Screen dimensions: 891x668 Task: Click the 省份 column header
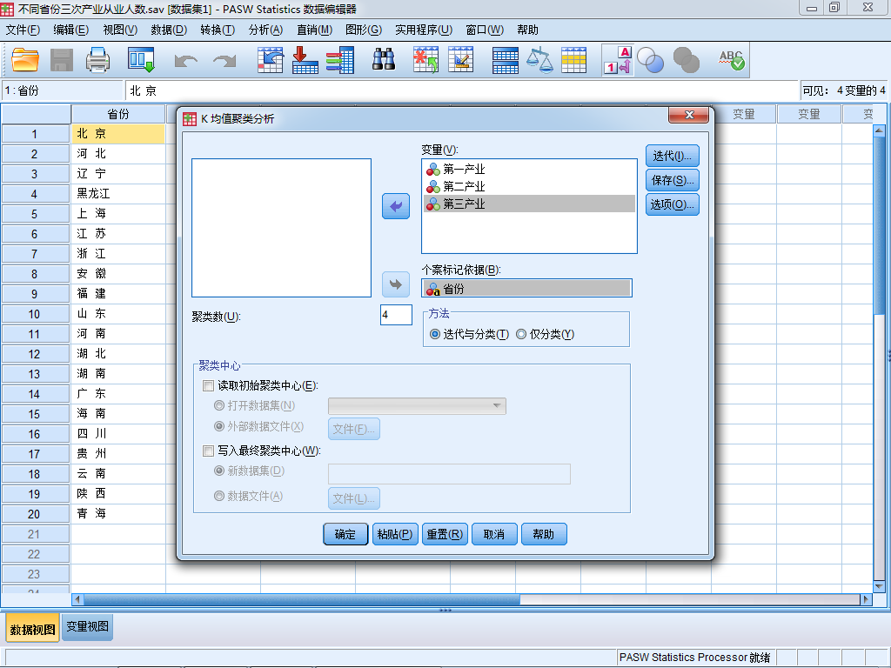point(118,114)
